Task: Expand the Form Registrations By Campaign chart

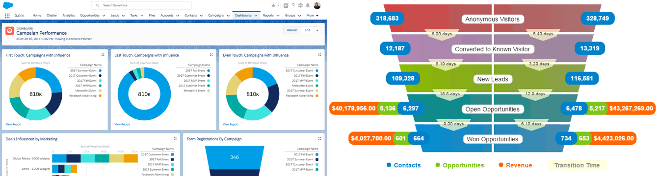Action: tap(319, 138)
